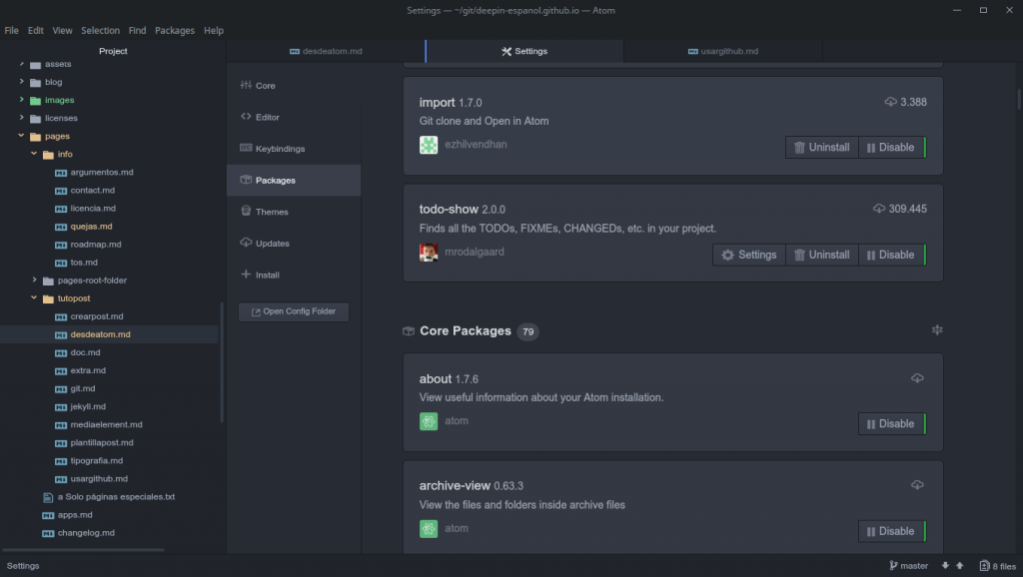Select the Packages section
This screenshot has height=577, width=1023.
(294, 180)
